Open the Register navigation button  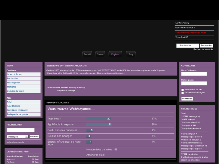point(115,54)
